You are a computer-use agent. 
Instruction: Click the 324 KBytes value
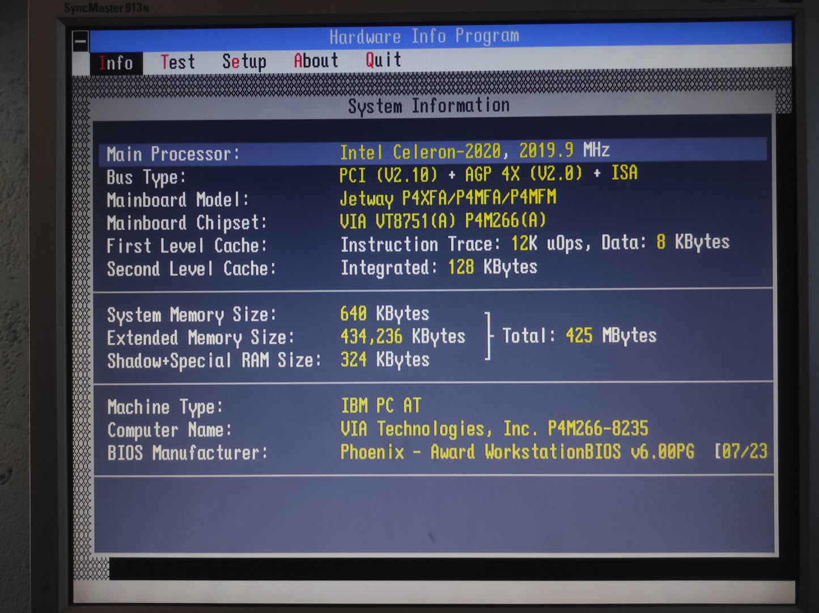tap(385, 360)
